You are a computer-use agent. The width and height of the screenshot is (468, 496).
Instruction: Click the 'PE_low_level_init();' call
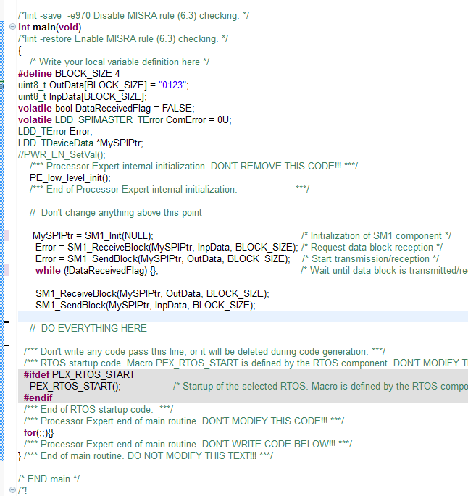click(x=70, y=178)
